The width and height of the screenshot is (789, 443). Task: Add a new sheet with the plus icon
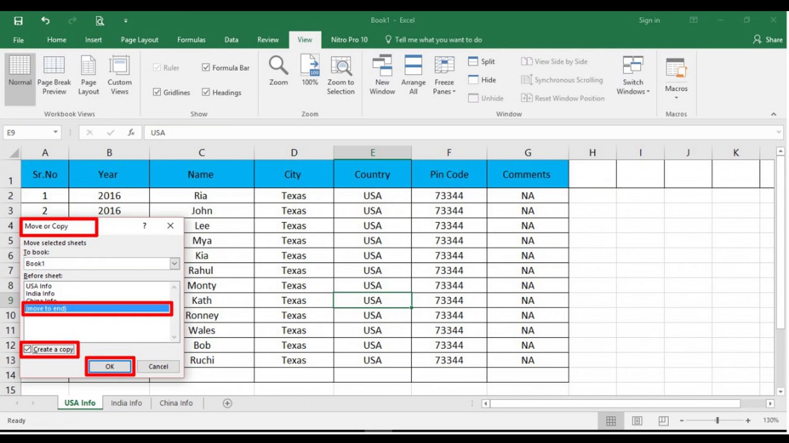(227, 403)
